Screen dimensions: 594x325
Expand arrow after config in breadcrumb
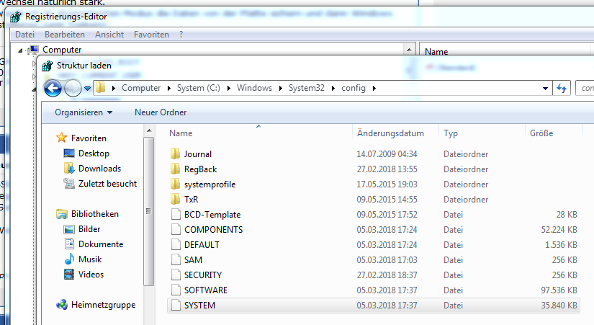coord(374,89)
